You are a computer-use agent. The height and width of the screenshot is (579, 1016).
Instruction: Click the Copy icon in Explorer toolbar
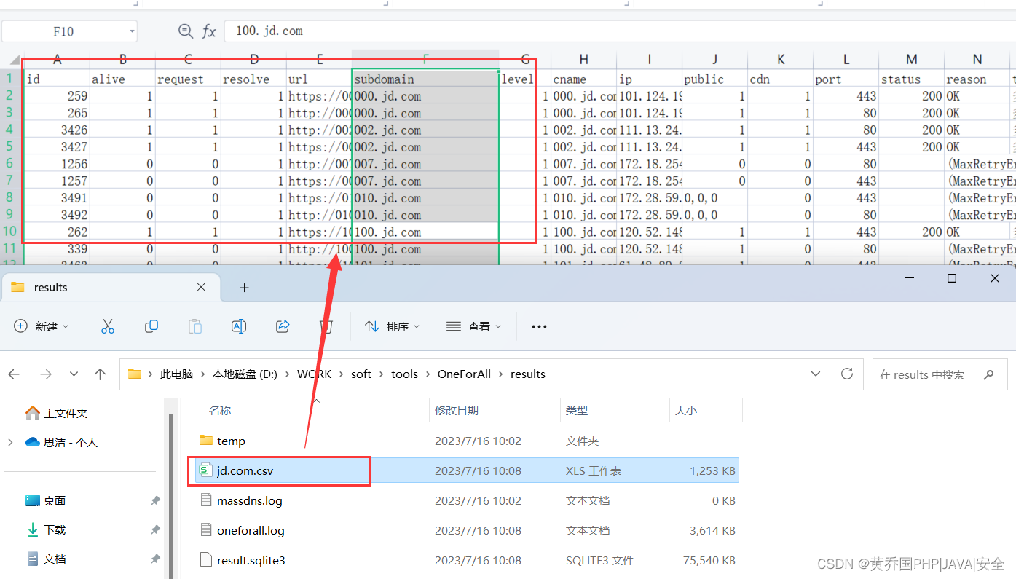pos(151,326)
